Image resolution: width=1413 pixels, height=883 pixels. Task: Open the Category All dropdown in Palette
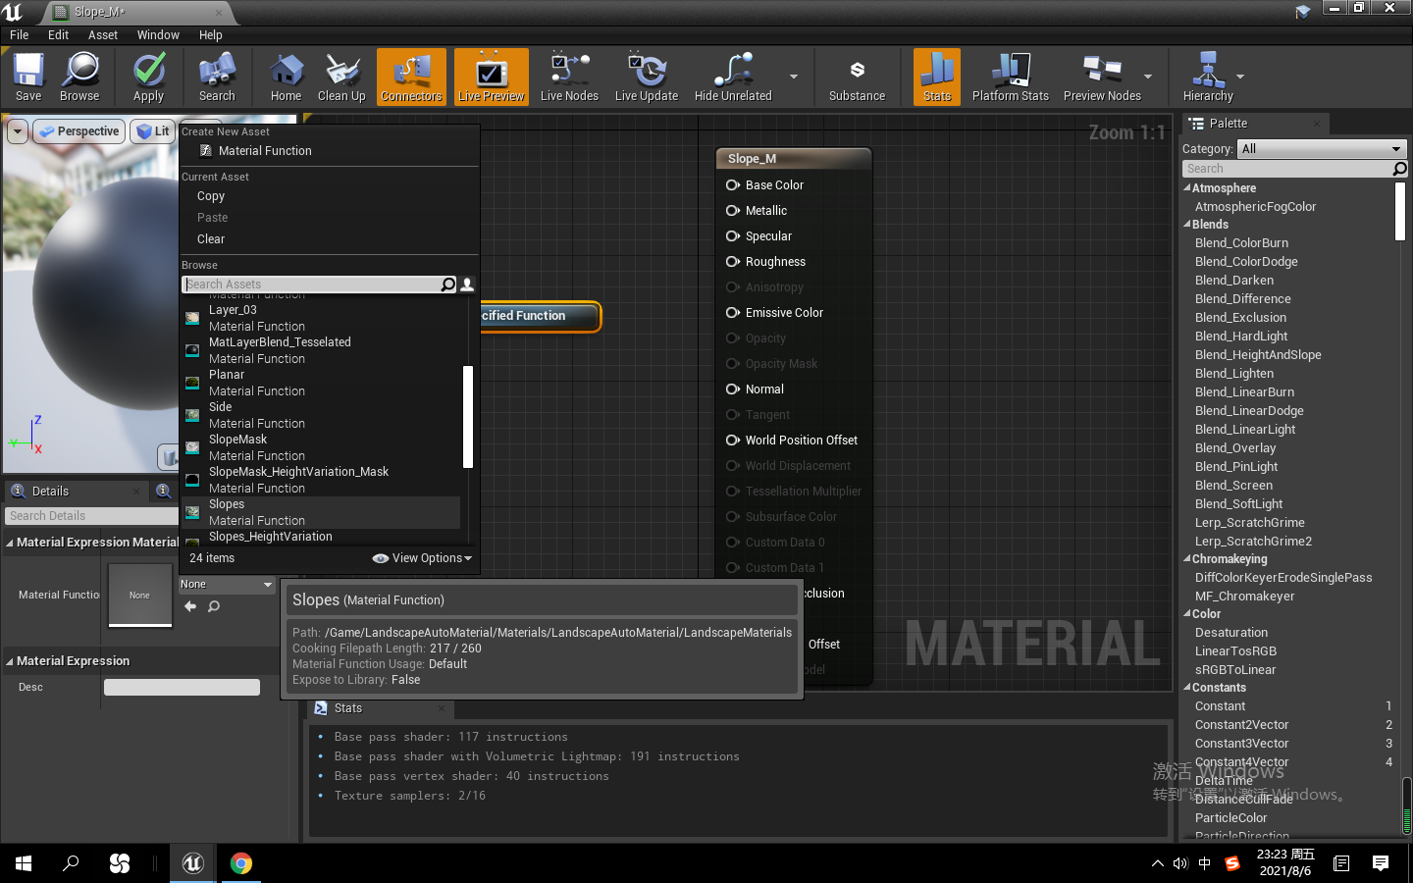(1322, 148)
